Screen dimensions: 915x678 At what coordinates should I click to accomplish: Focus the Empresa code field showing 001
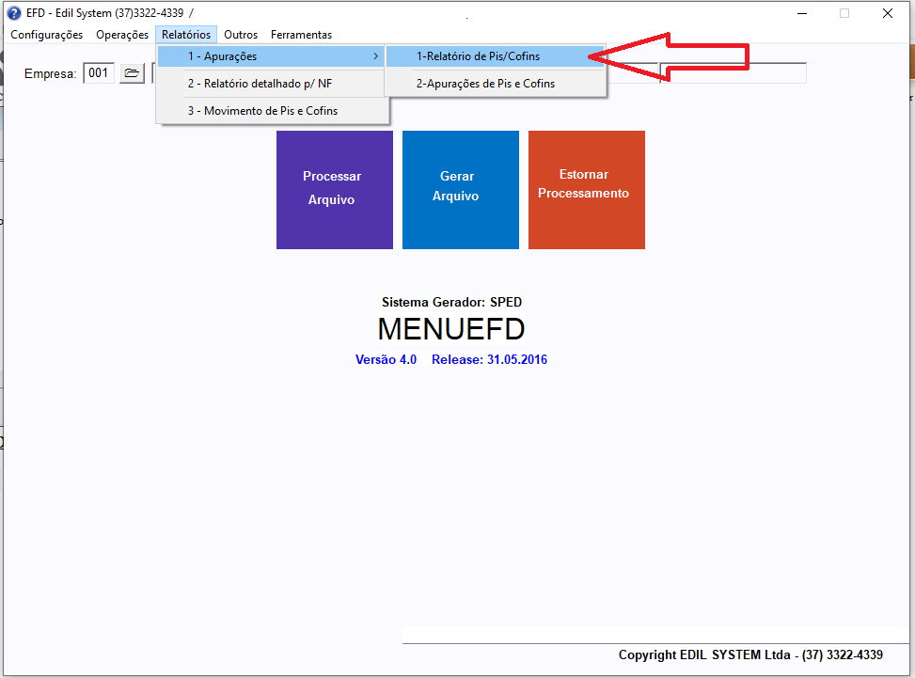99,73
